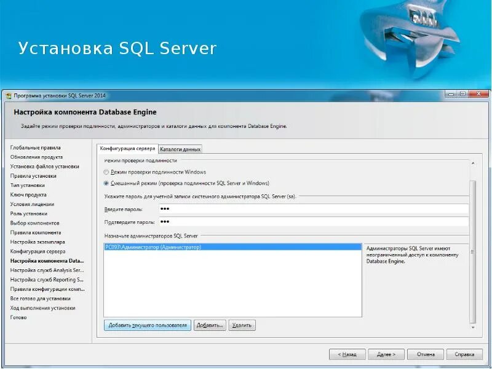492x369 pixels.
Task: Click Установка файлов установки step
Action: (44, 166)
